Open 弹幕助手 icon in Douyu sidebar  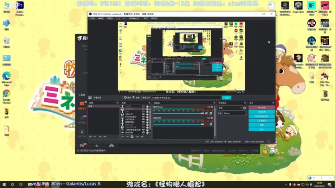click(x=82, y=104)
